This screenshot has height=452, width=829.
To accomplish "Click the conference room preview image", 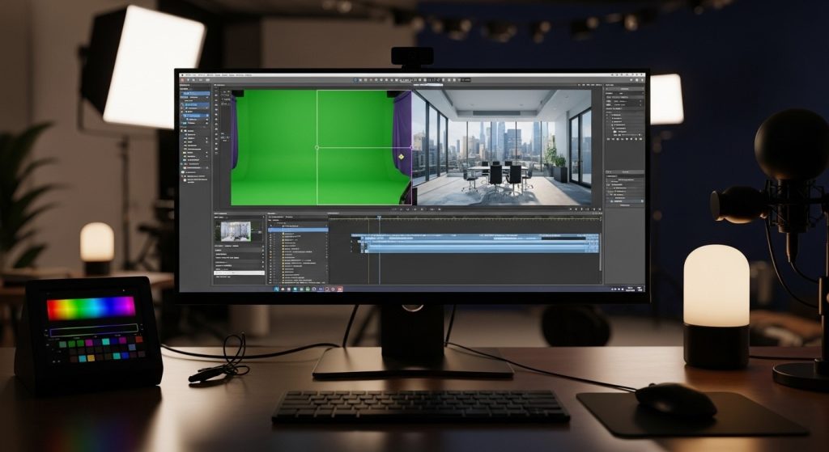I will [x=501, y=147].
